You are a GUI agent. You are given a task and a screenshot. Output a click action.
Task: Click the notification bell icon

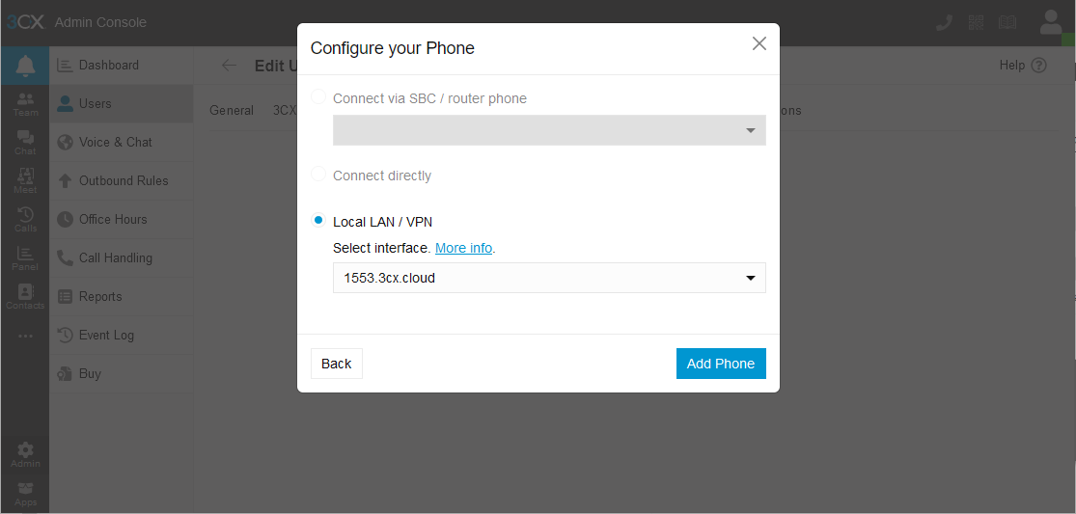[25, 66]
